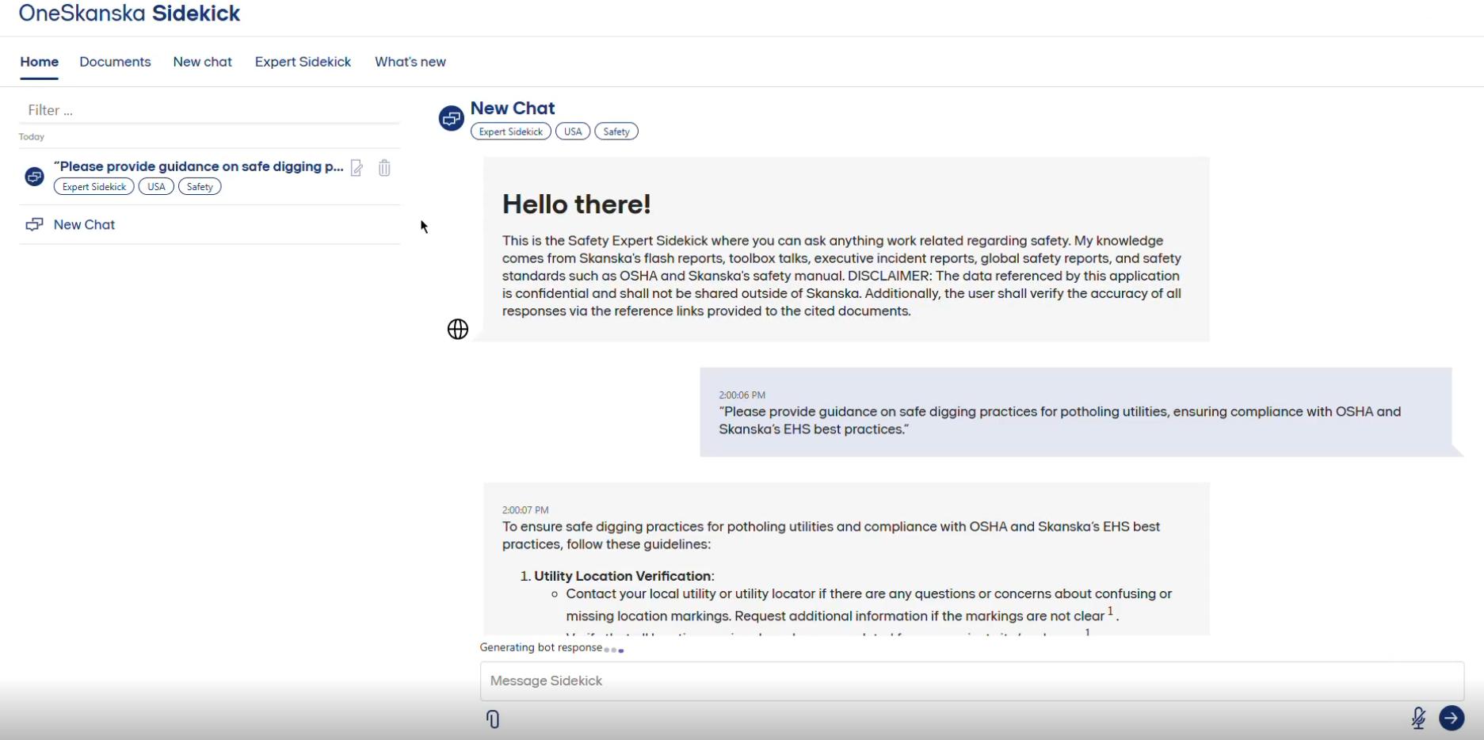This screenshot has width=1484, height=740.
Task: Switch to the New chat tab
Action: [202, 62]
